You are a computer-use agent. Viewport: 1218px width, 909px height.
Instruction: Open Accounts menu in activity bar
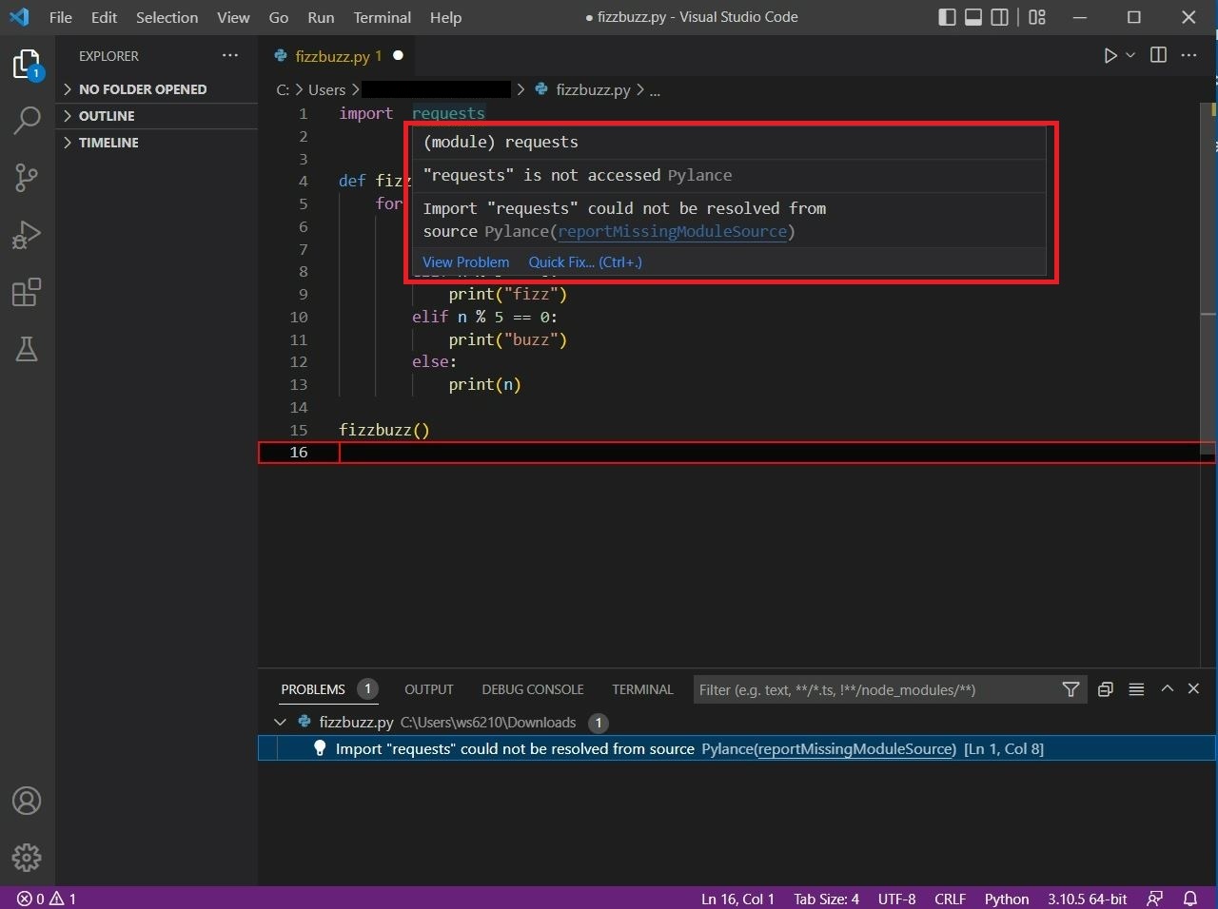tap(27, 801)
